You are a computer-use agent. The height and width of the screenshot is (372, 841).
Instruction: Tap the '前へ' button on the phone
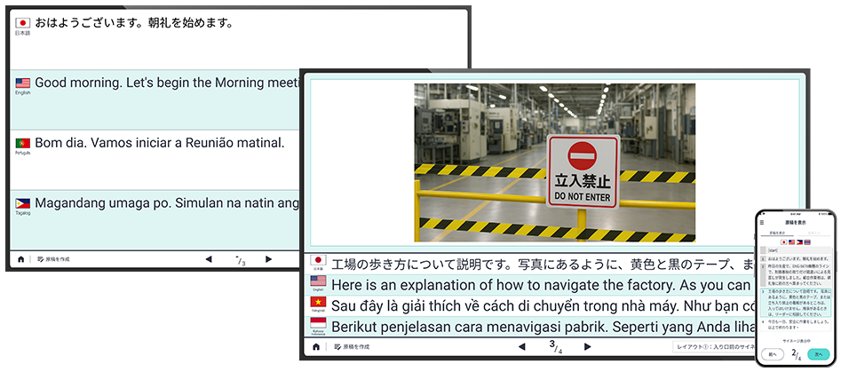pos(769,353)
